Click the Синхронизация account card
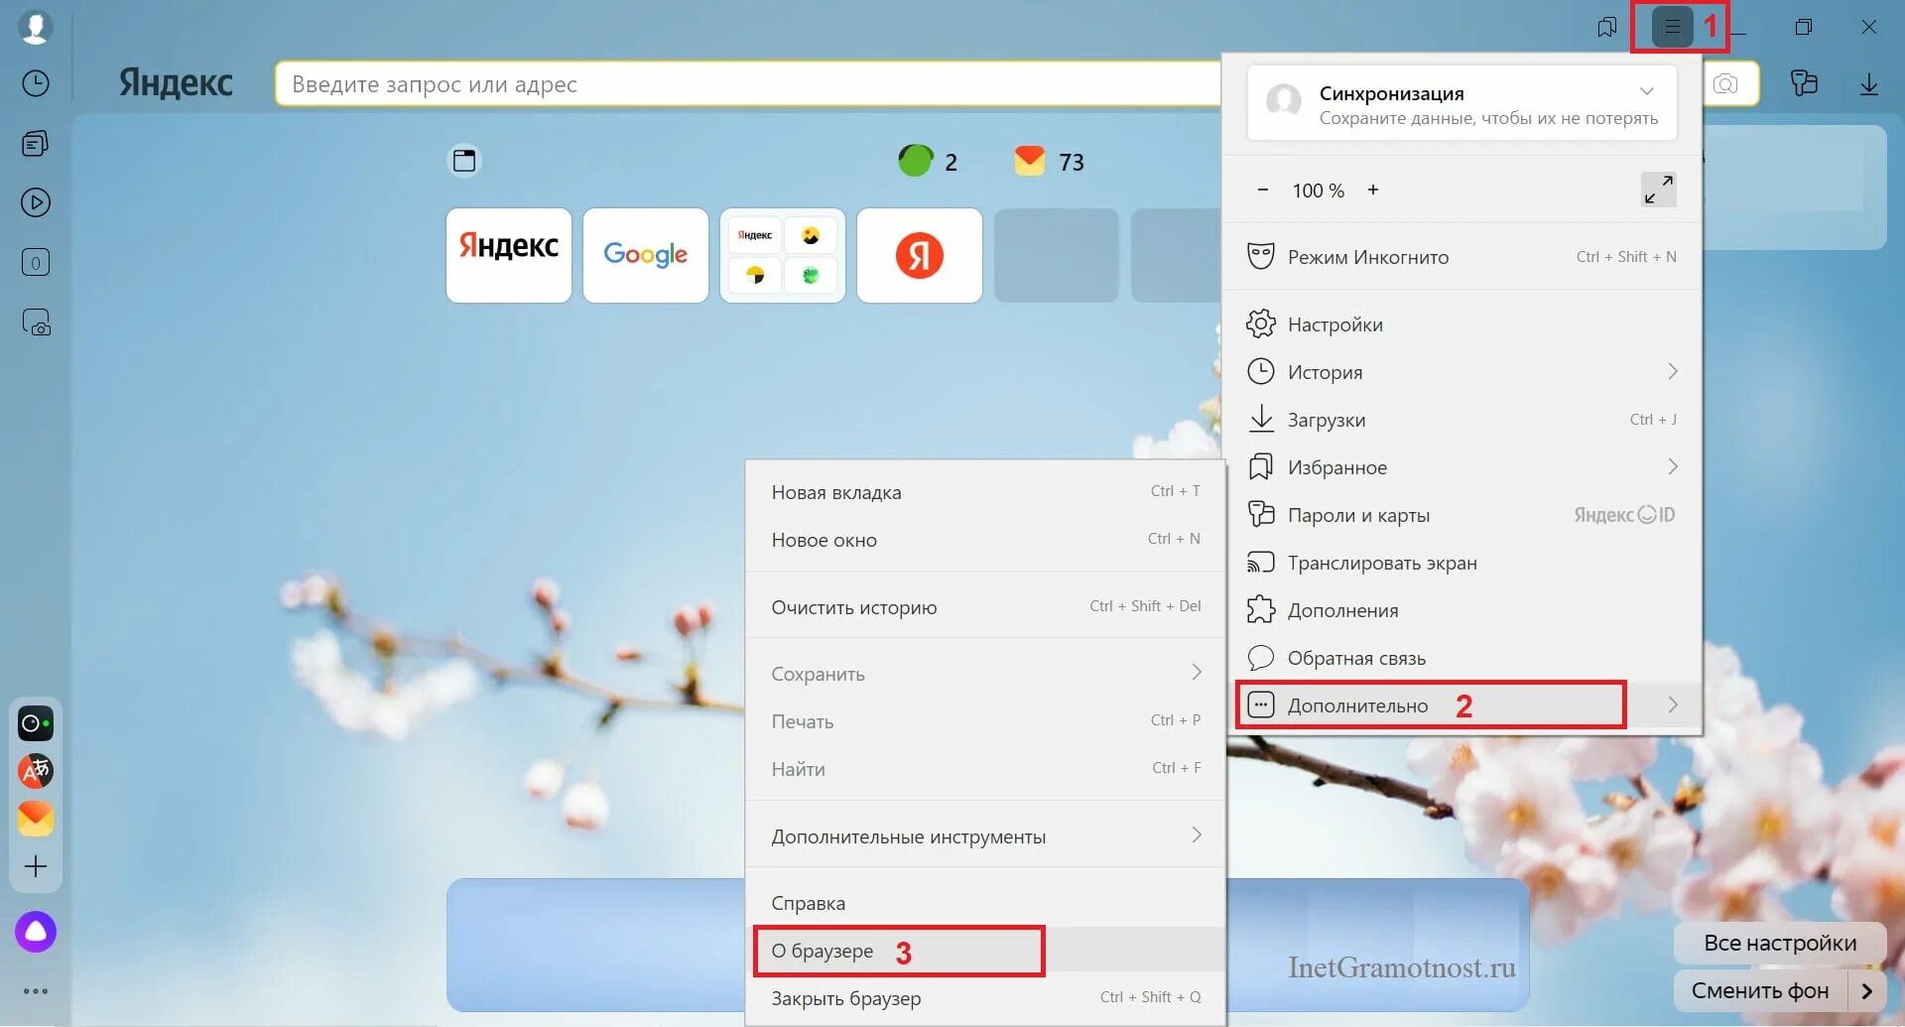1905x1027 pixels. pos(1462,103)
